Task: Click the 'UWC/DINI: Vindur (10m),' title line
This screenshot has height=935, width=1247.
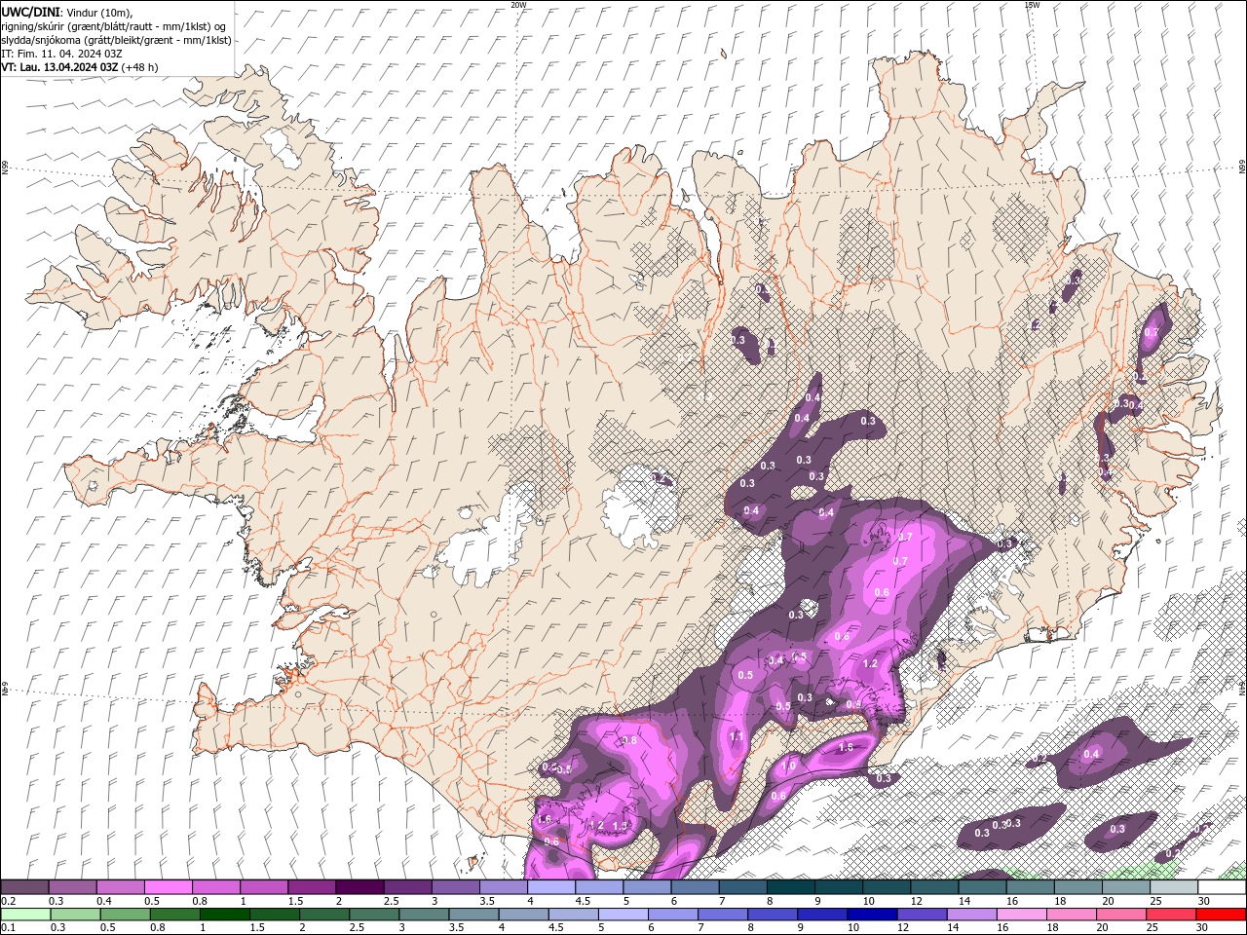Action: point(67,13)
